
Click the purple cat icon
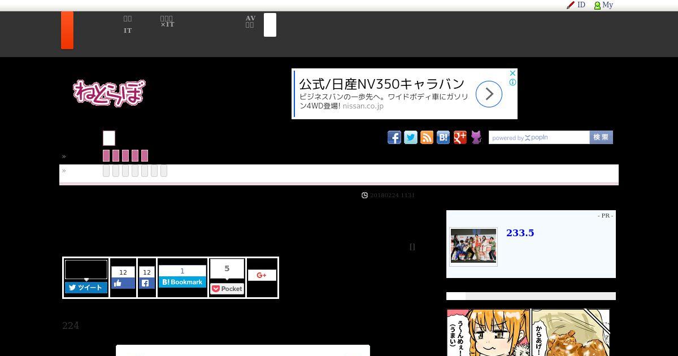pos(476,137)
